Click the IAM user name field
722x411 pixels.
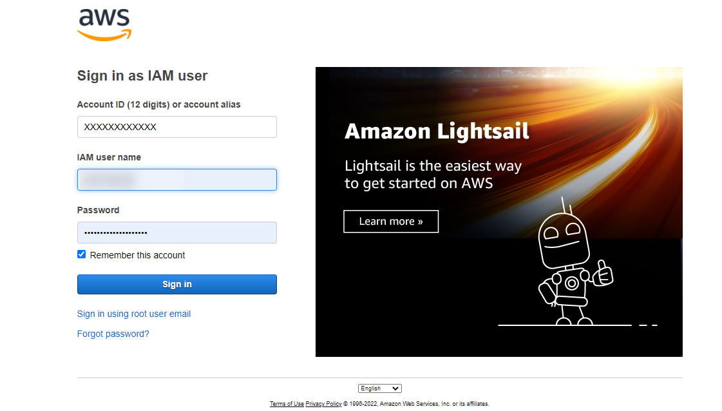tap(176, 180)
